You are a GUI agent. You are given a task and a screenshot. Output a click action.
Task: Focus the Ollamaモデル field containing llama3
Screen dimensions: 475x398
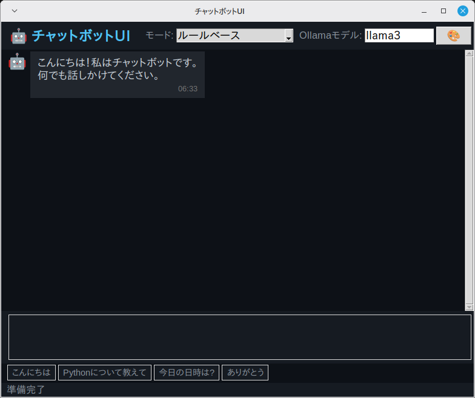399,36
